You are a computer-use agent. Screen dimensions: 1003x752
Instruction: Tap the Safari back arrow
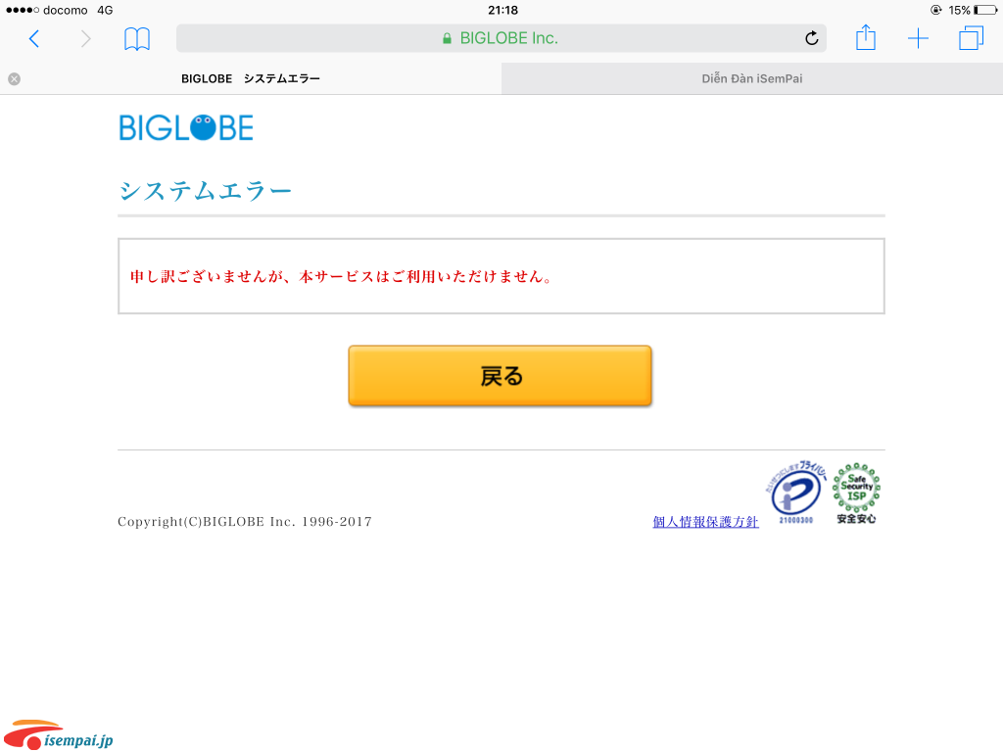(34, 39)
